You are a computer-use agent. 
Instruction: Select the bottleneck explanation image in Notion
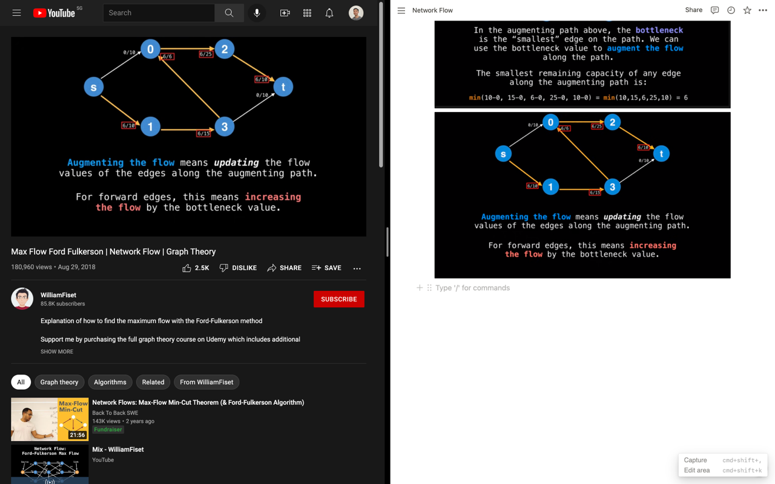(x=582, y=64)
